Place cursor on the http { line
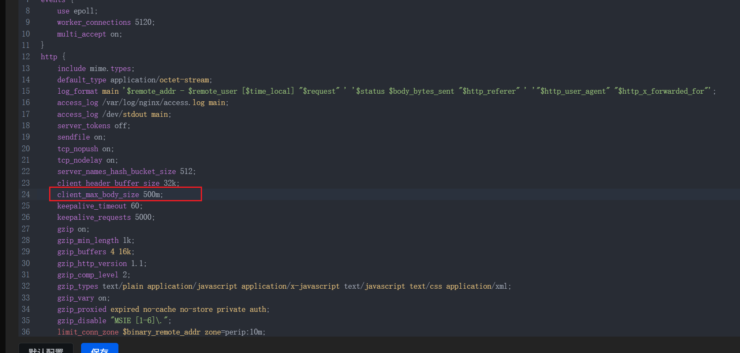Viewport: 740px width, 353px height. 53,57
